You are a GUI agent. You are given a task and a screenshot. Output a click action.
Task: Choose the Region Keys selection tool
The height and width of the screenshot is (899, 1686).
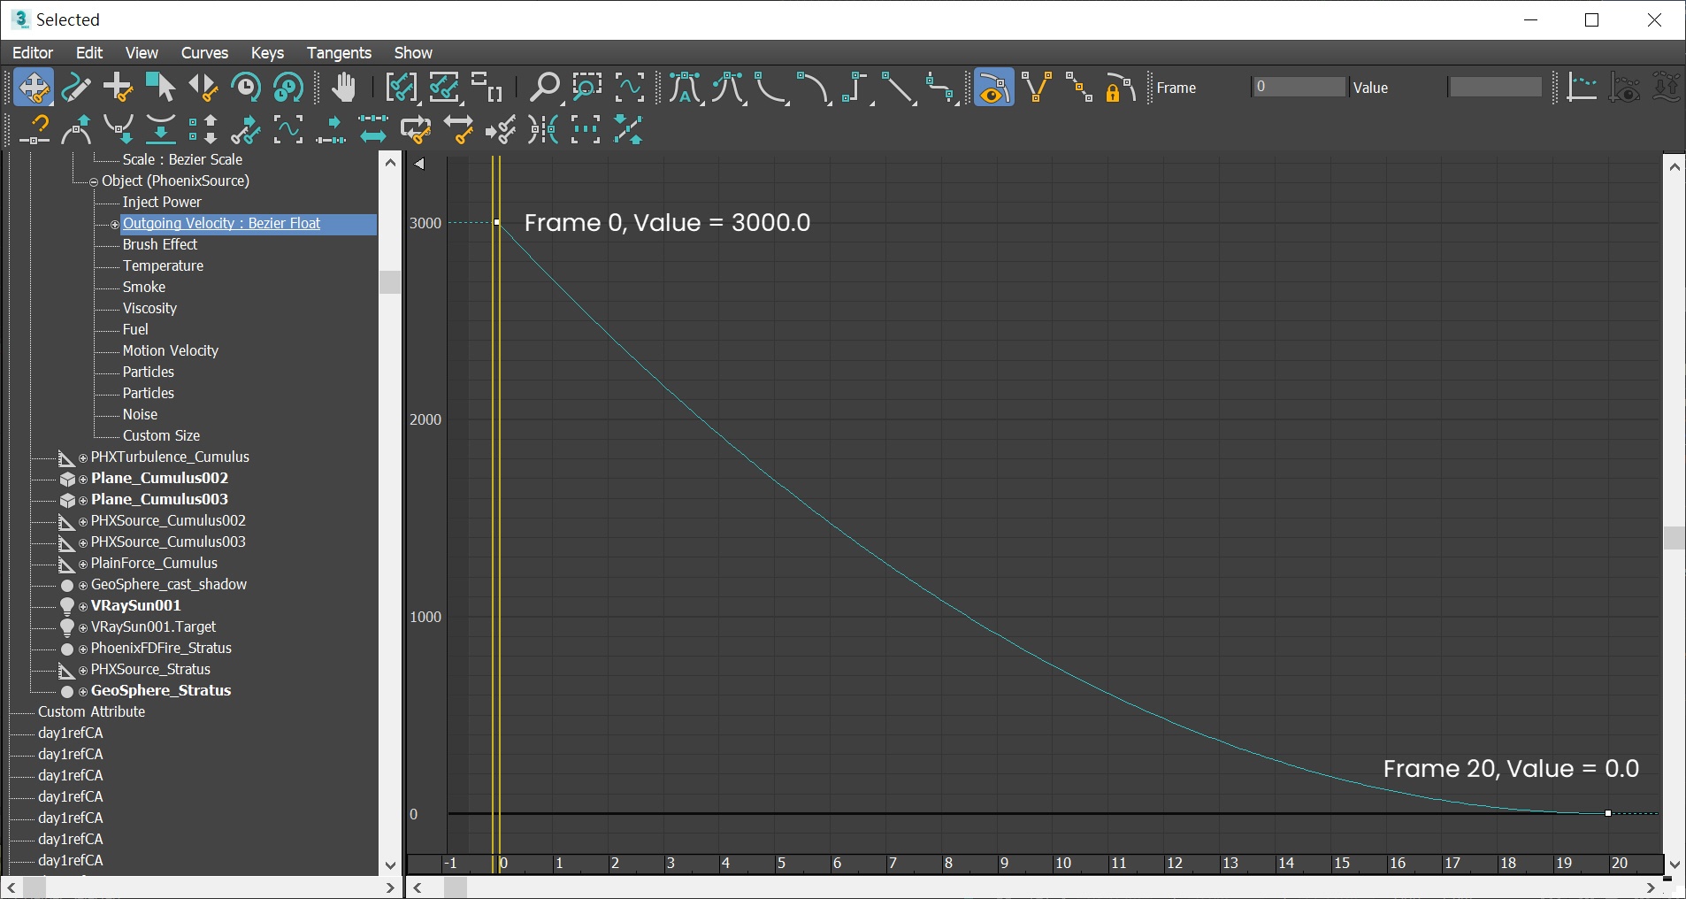[x=160, y=88]
